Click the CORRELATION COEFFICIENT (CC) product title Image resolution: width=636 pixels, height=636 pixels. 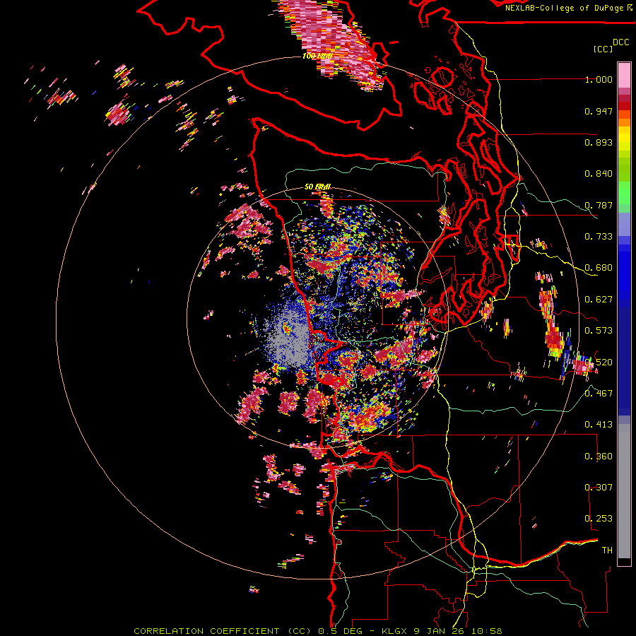223,631
